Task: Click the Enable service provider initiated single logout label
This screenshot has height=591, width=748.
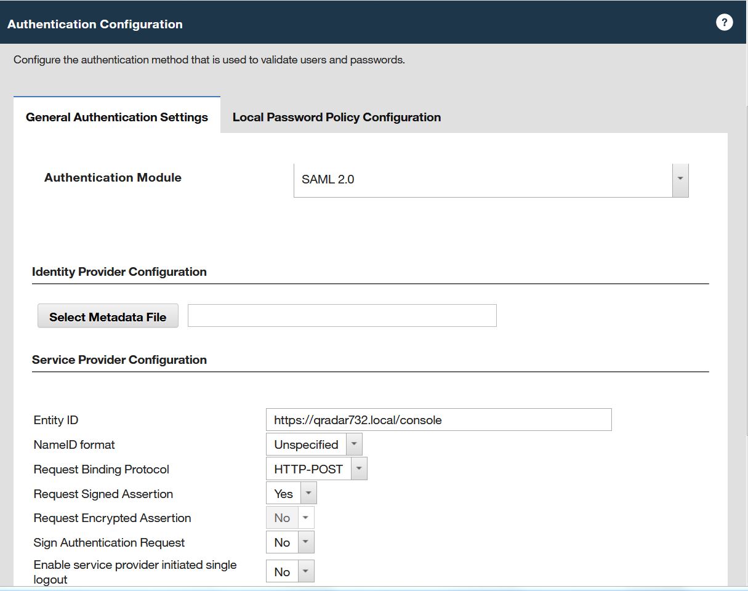Action: pos(135,572)
